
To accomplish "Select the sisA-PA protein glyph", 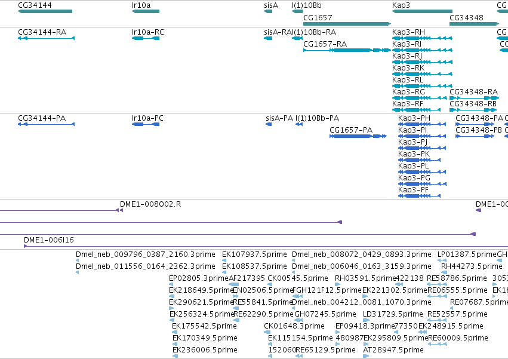I will pos(269,124).
